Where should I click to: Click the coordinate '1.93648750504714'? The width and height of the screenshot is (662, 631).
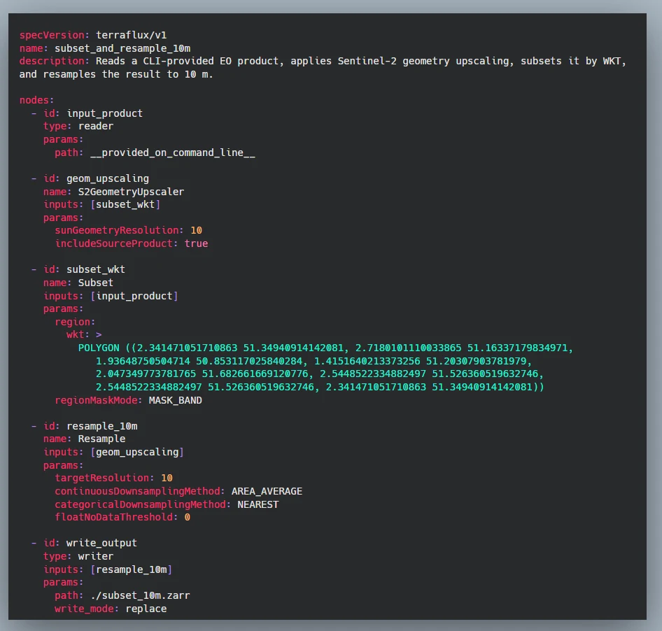[143, 361]
